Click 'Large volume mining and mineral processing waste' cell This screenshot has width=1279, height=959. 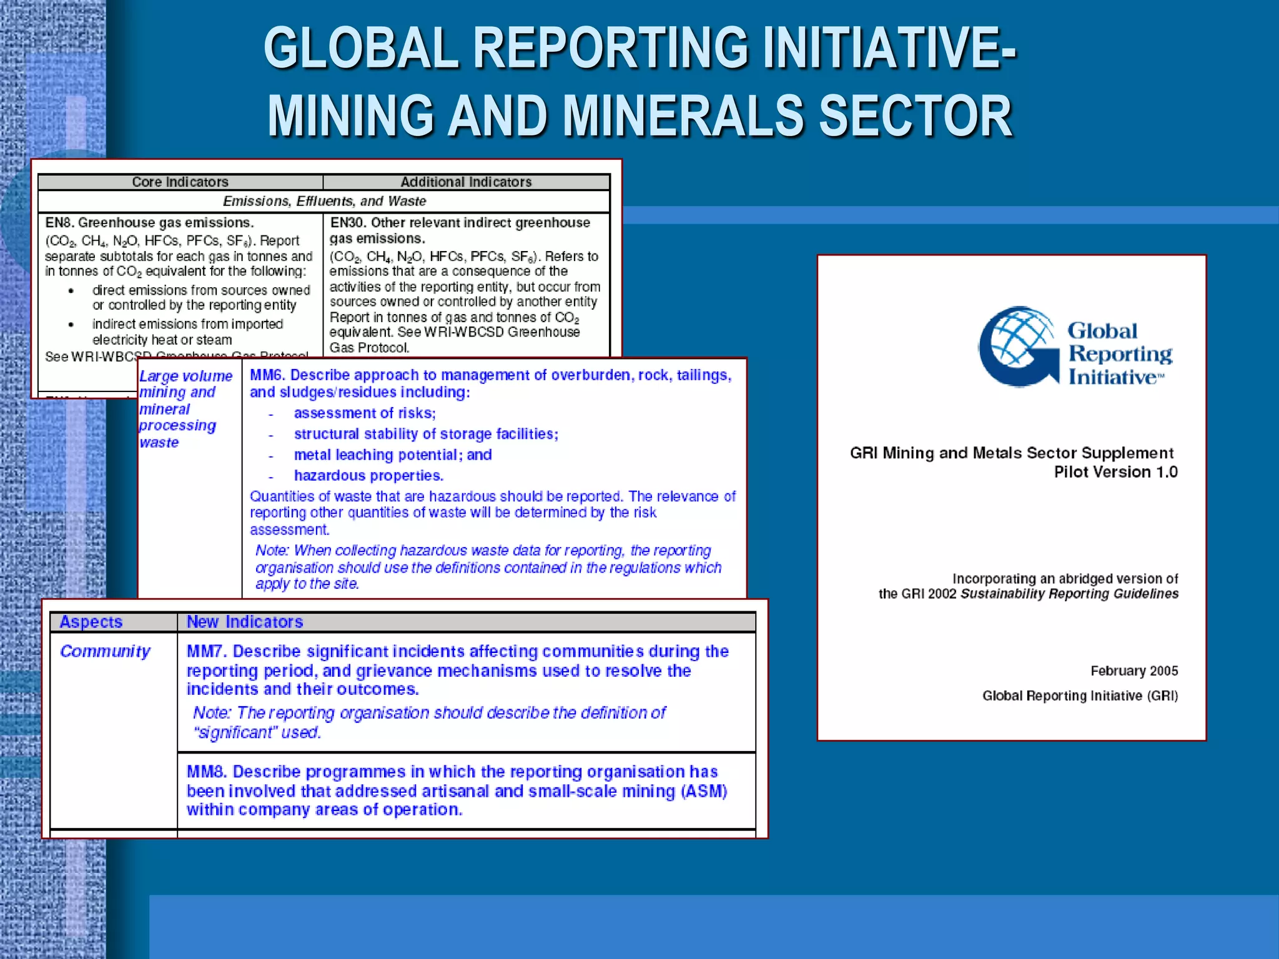[185, 409]
